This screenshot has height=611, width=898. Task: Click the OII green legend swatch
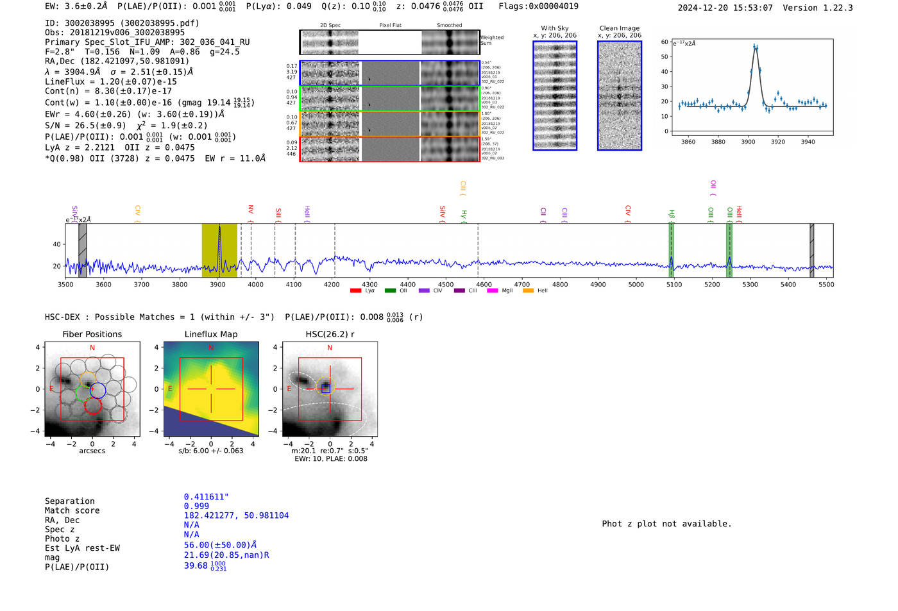click(390, 291)
